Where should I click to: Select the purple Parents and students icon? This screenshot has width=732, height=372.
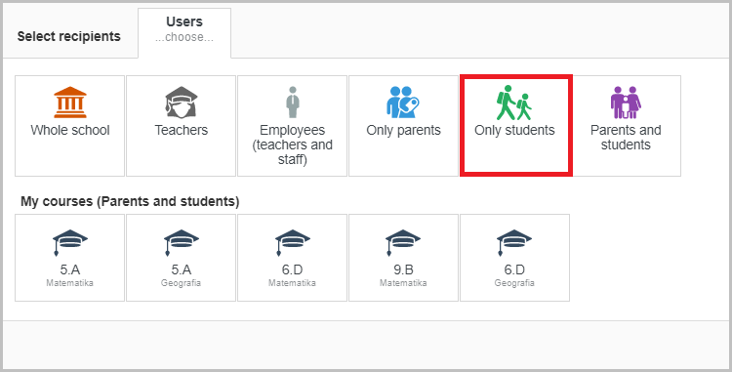(x=626, y=103)
